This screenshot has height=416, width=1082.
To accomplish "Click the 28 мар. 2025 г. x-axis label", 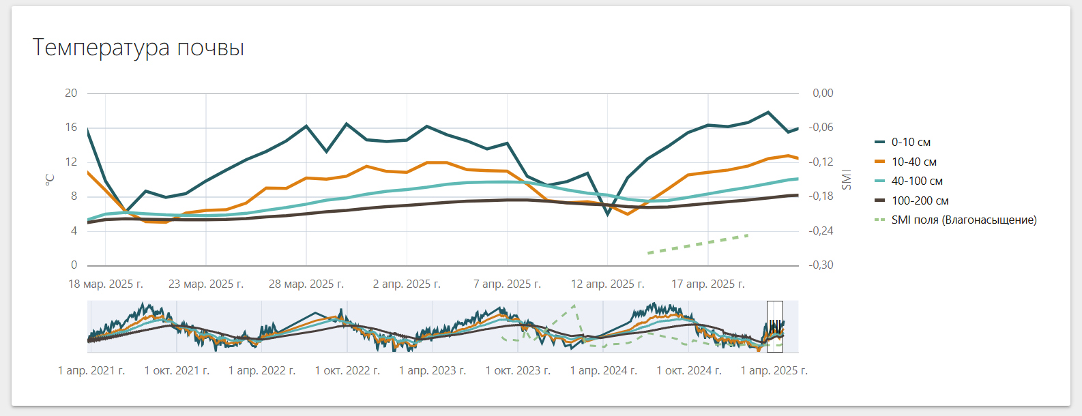I will click(x=306, y=284).
